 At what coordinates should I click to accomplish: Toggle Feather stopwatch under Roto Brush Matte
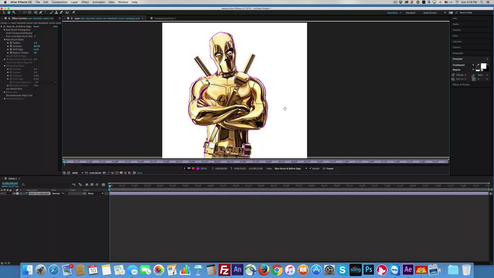click(11, 43)
